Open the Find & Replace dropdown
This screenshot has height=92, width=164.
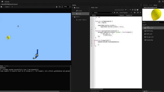pos(126,13)
